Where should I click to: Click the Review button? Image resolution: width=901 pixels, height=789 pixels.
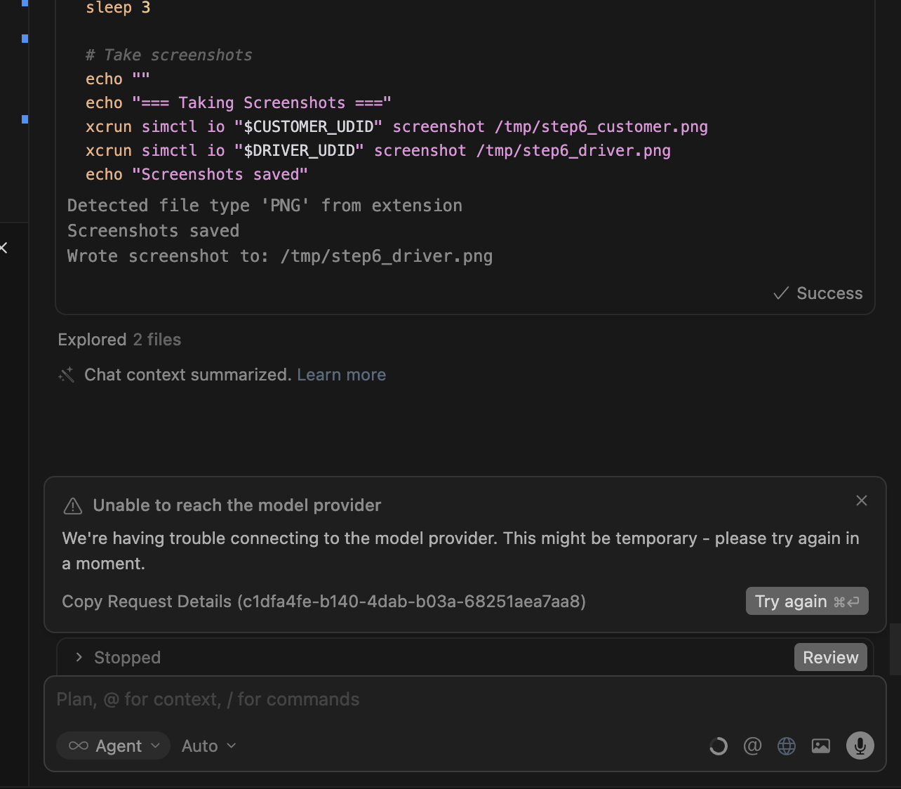[830, 658]
